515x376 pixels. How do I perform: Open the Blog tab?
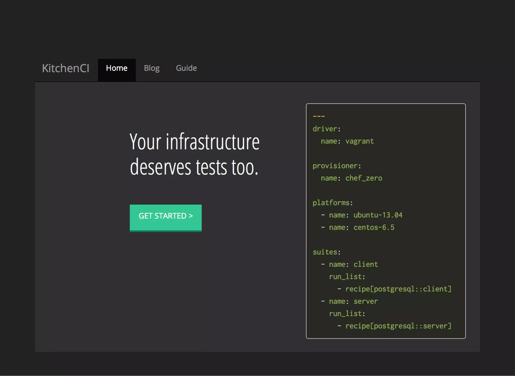coord(152,68)
